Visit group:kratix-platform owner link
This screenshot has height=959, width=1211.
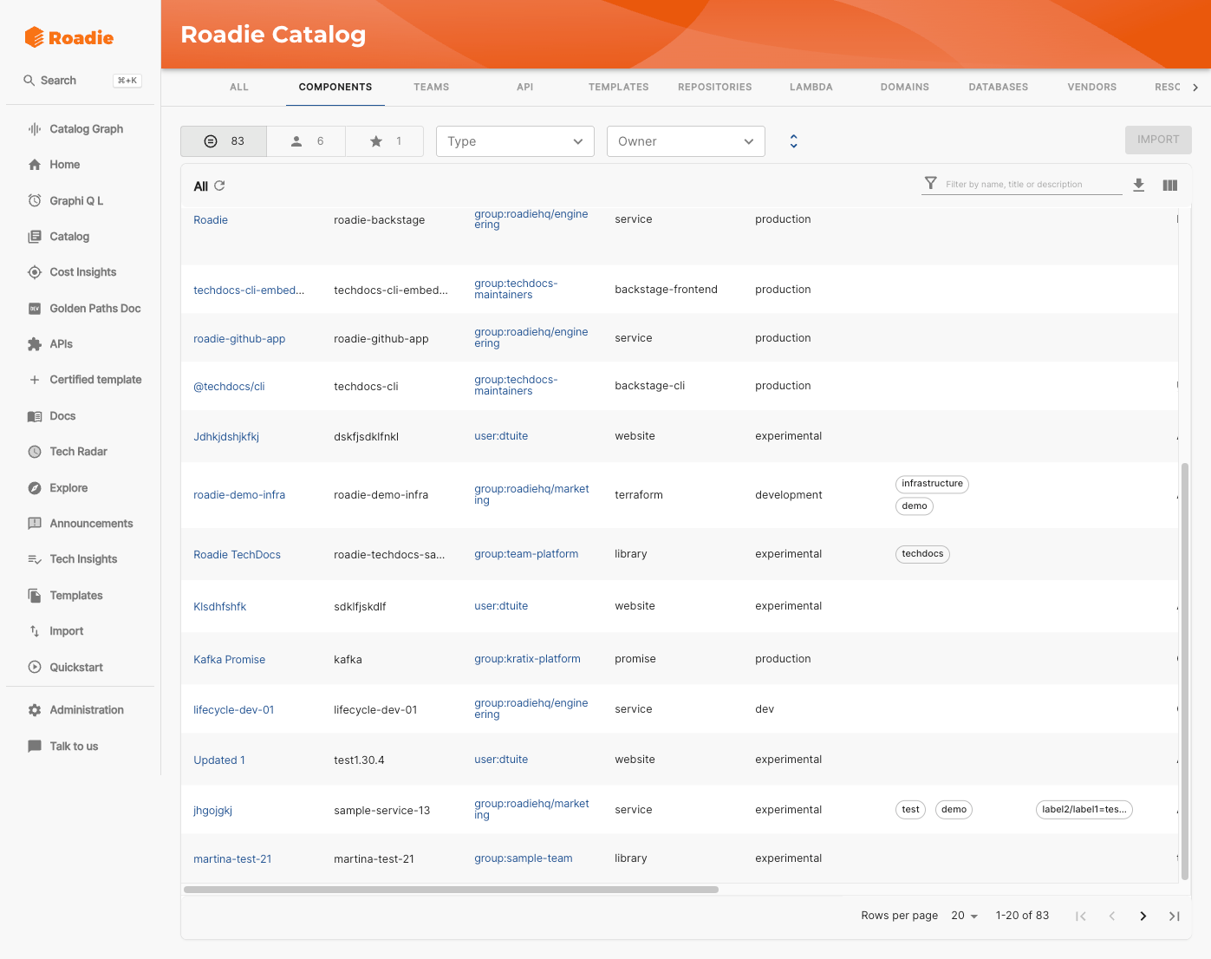click(x=527, y=658)
